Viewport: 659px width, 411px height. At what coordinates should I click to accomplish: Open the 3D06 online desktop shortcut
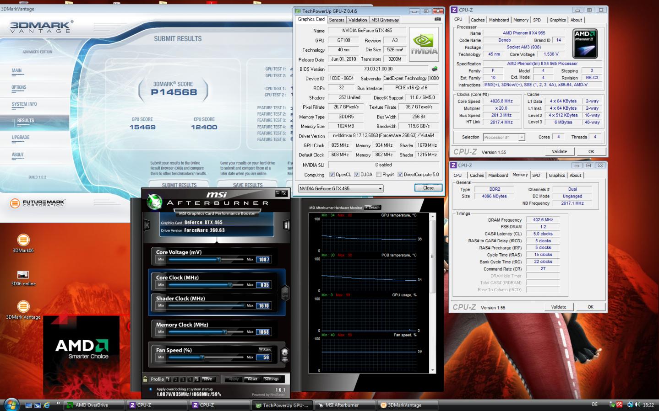tap(23, 278)
